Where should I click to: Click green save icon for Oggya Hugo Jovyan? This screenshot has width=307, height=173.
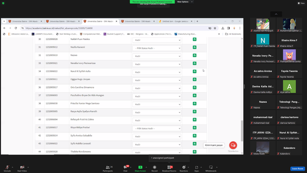click(194, 80)
